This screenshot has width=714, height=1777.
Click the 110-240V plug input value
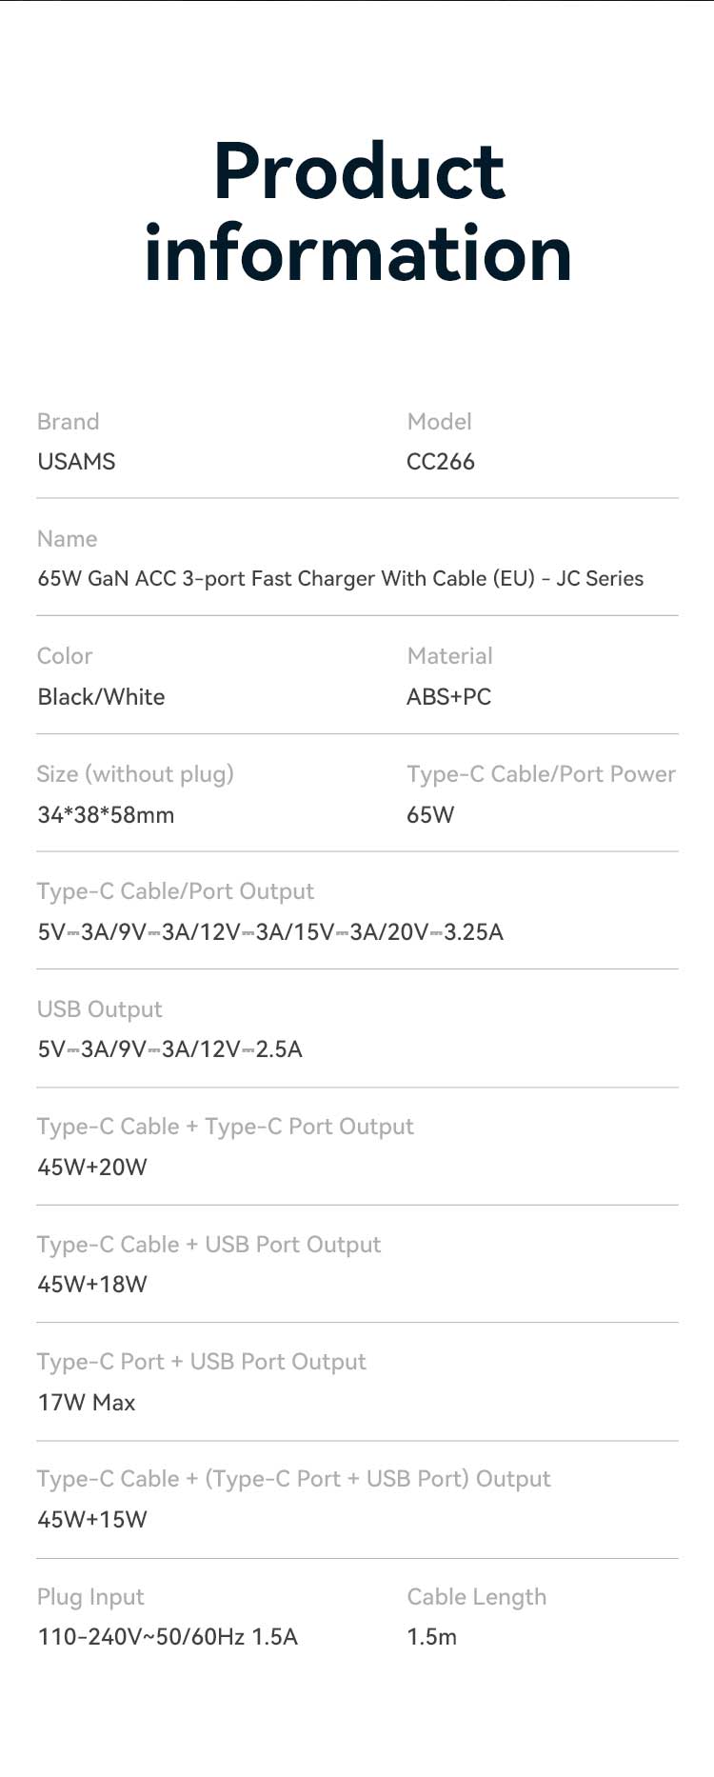pyautogui.click(x=168, y=1637)
